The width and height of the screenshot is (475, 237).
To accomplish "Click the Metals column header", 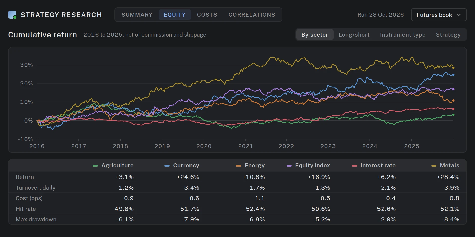I will tap(449, 165).
